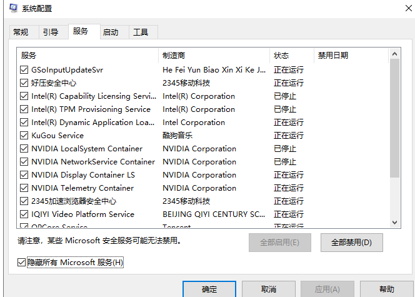This screenshot has width=415, height=297.
Task: Toggle the IQIYI Video Platform Service checkbox
Action: pos(24,214)
